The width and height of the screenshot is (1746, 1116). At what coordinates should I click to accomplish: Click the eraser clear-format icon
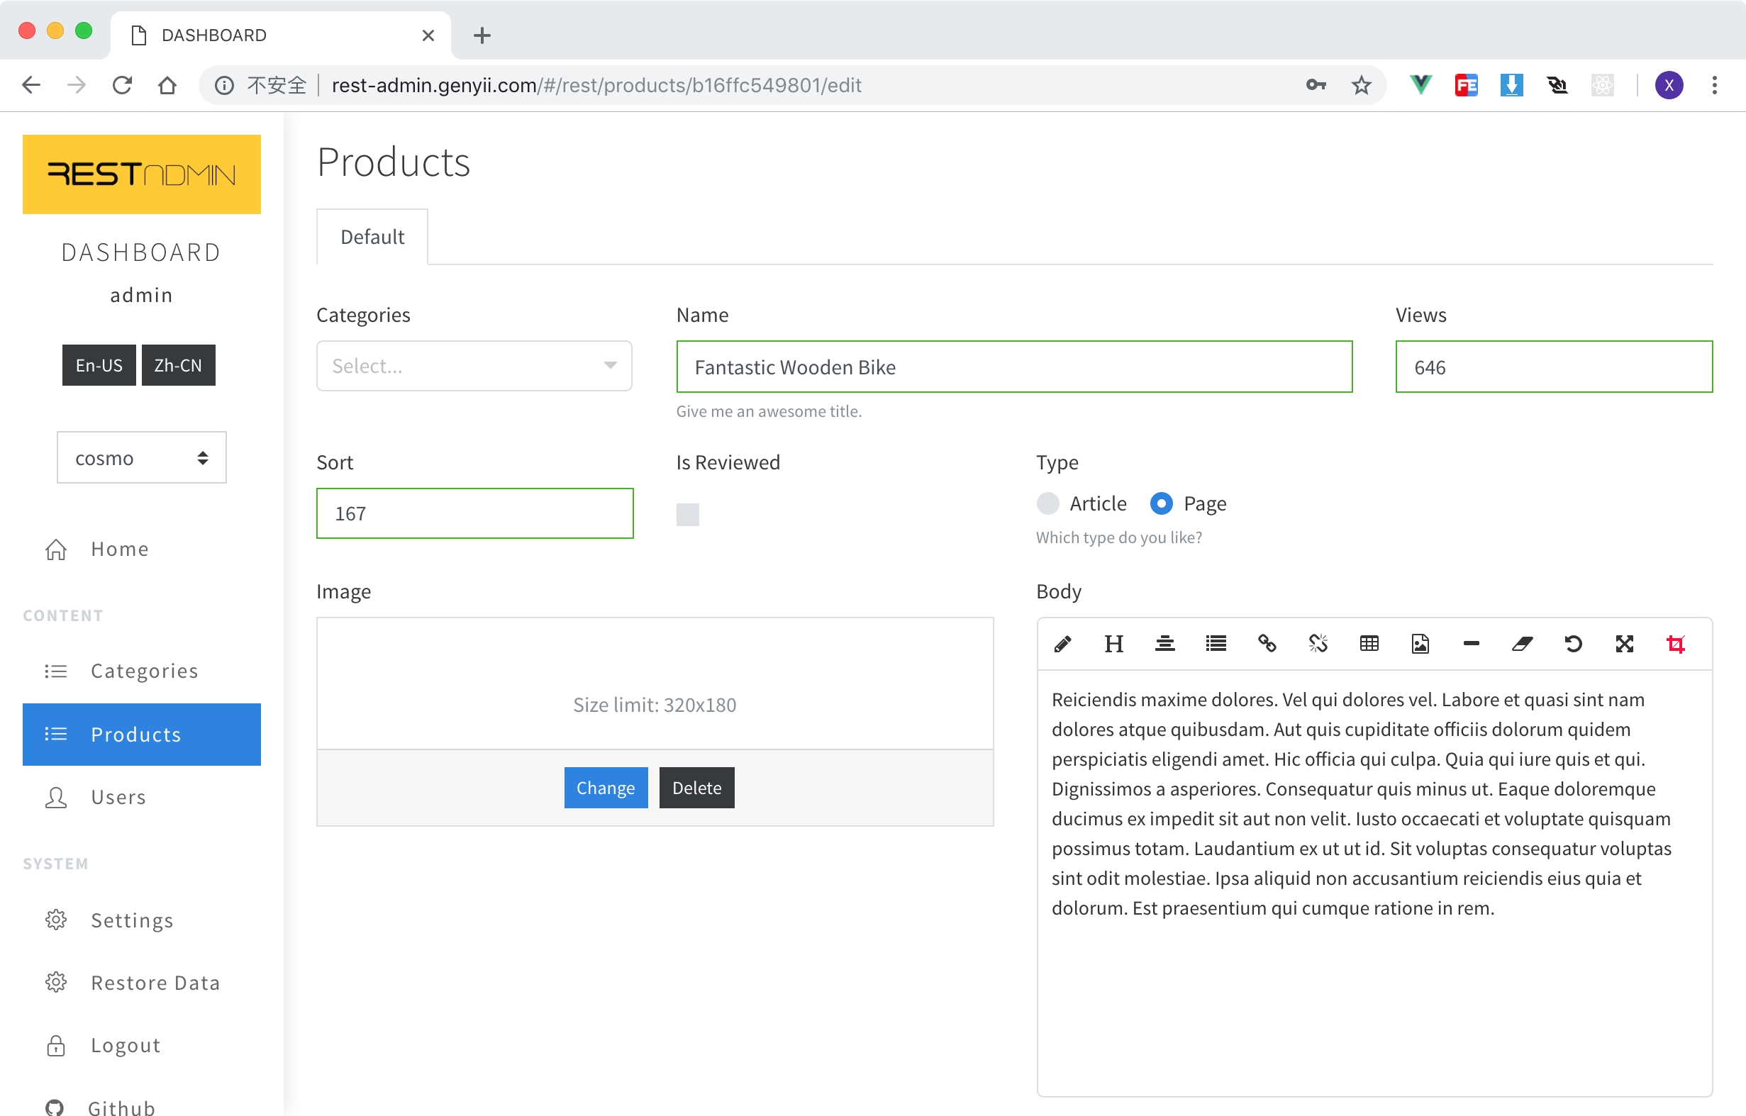pyautogui.click(x=1522, y=644)
